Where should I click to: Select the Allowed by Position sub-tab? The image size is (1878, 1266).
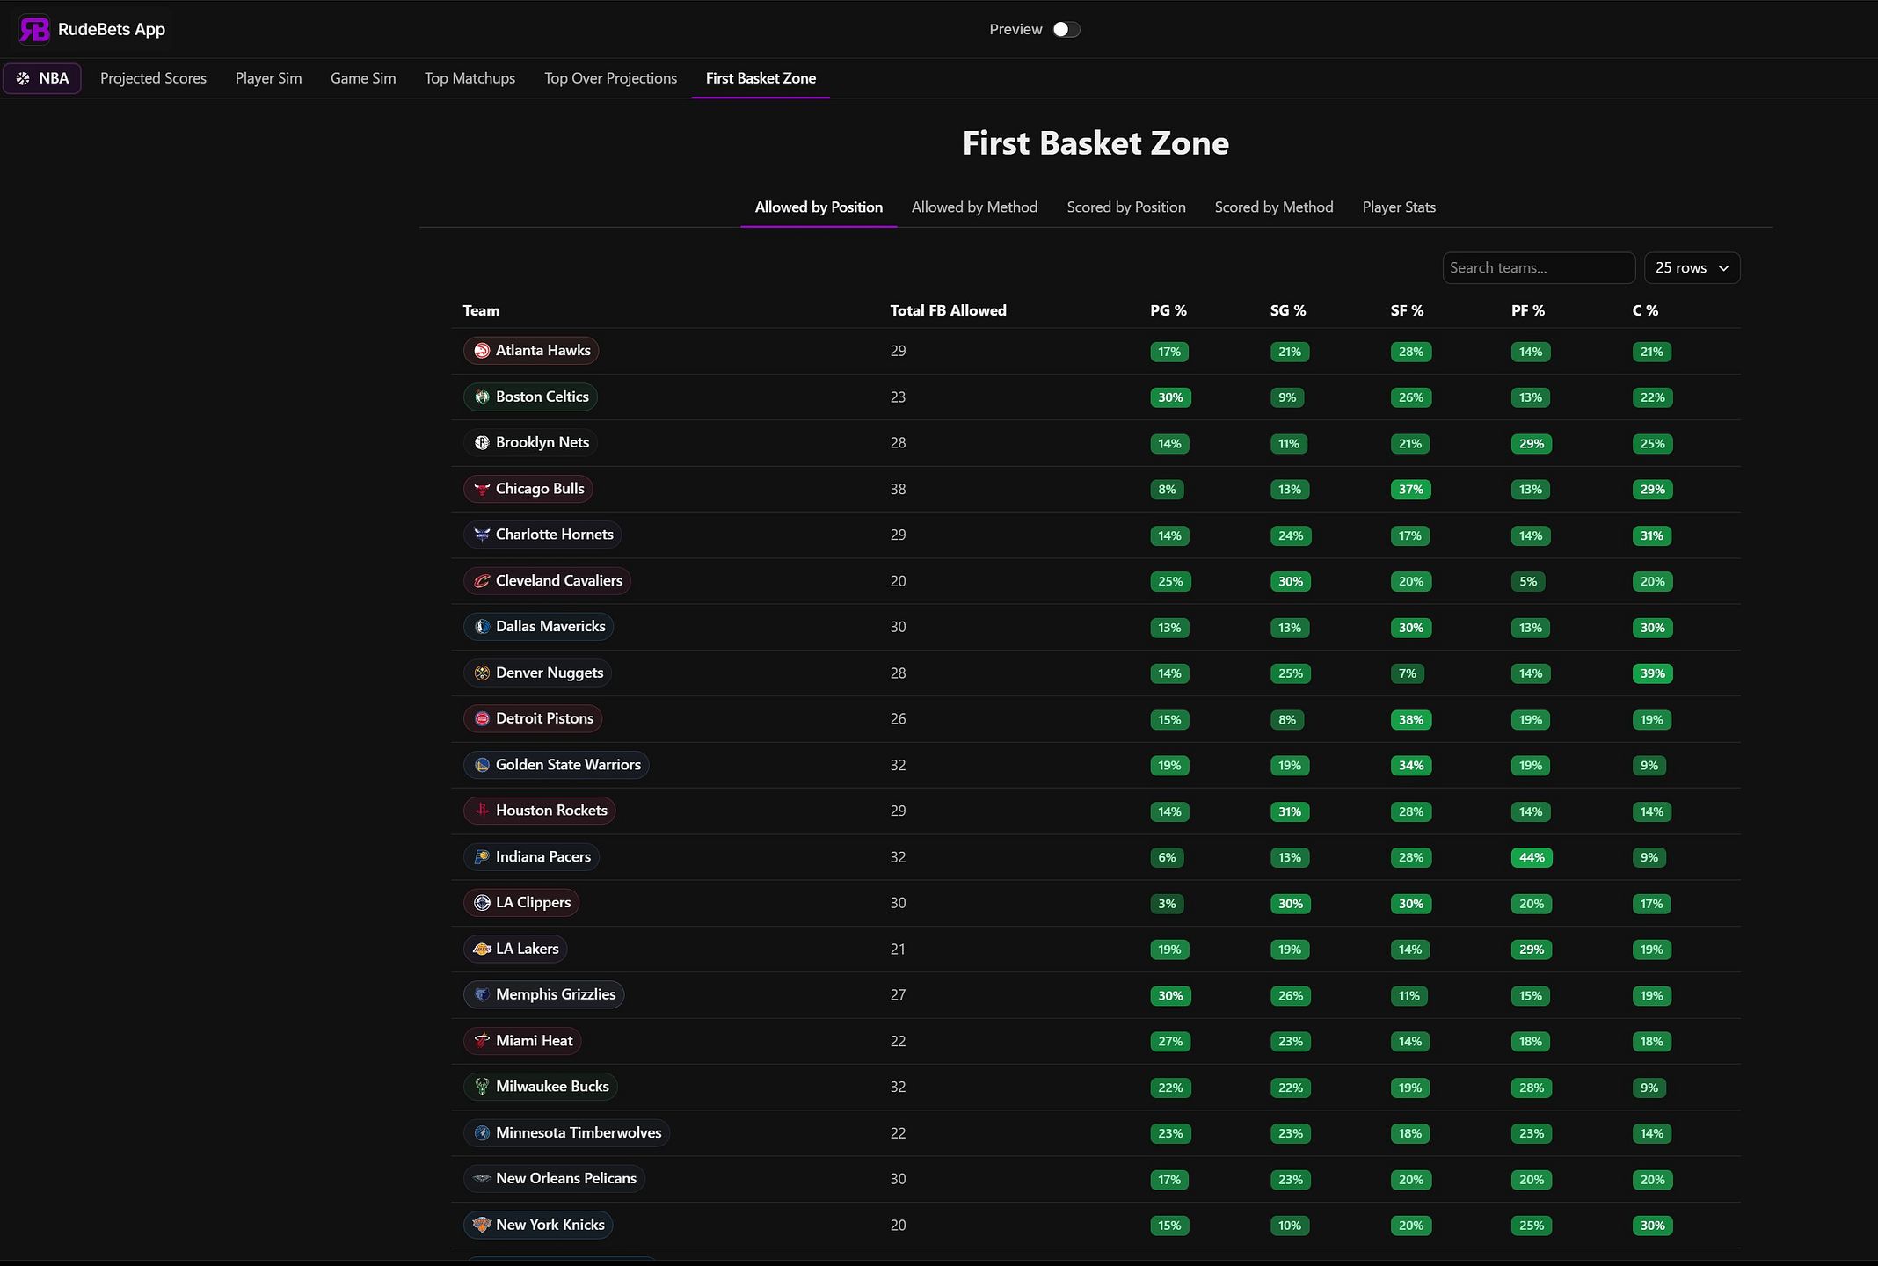[x=819, y=207]
